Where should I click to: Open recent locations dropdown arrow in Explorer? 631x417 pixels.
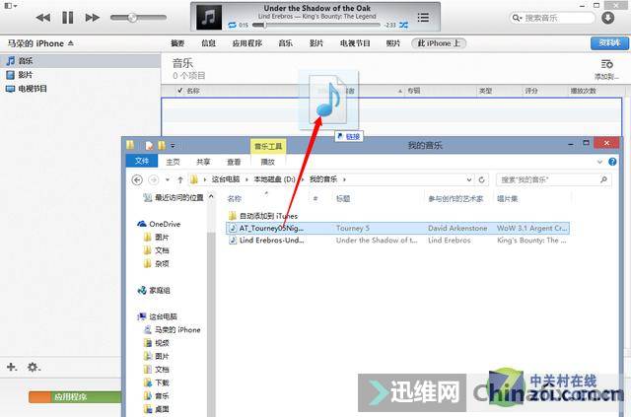coord(168,179)
